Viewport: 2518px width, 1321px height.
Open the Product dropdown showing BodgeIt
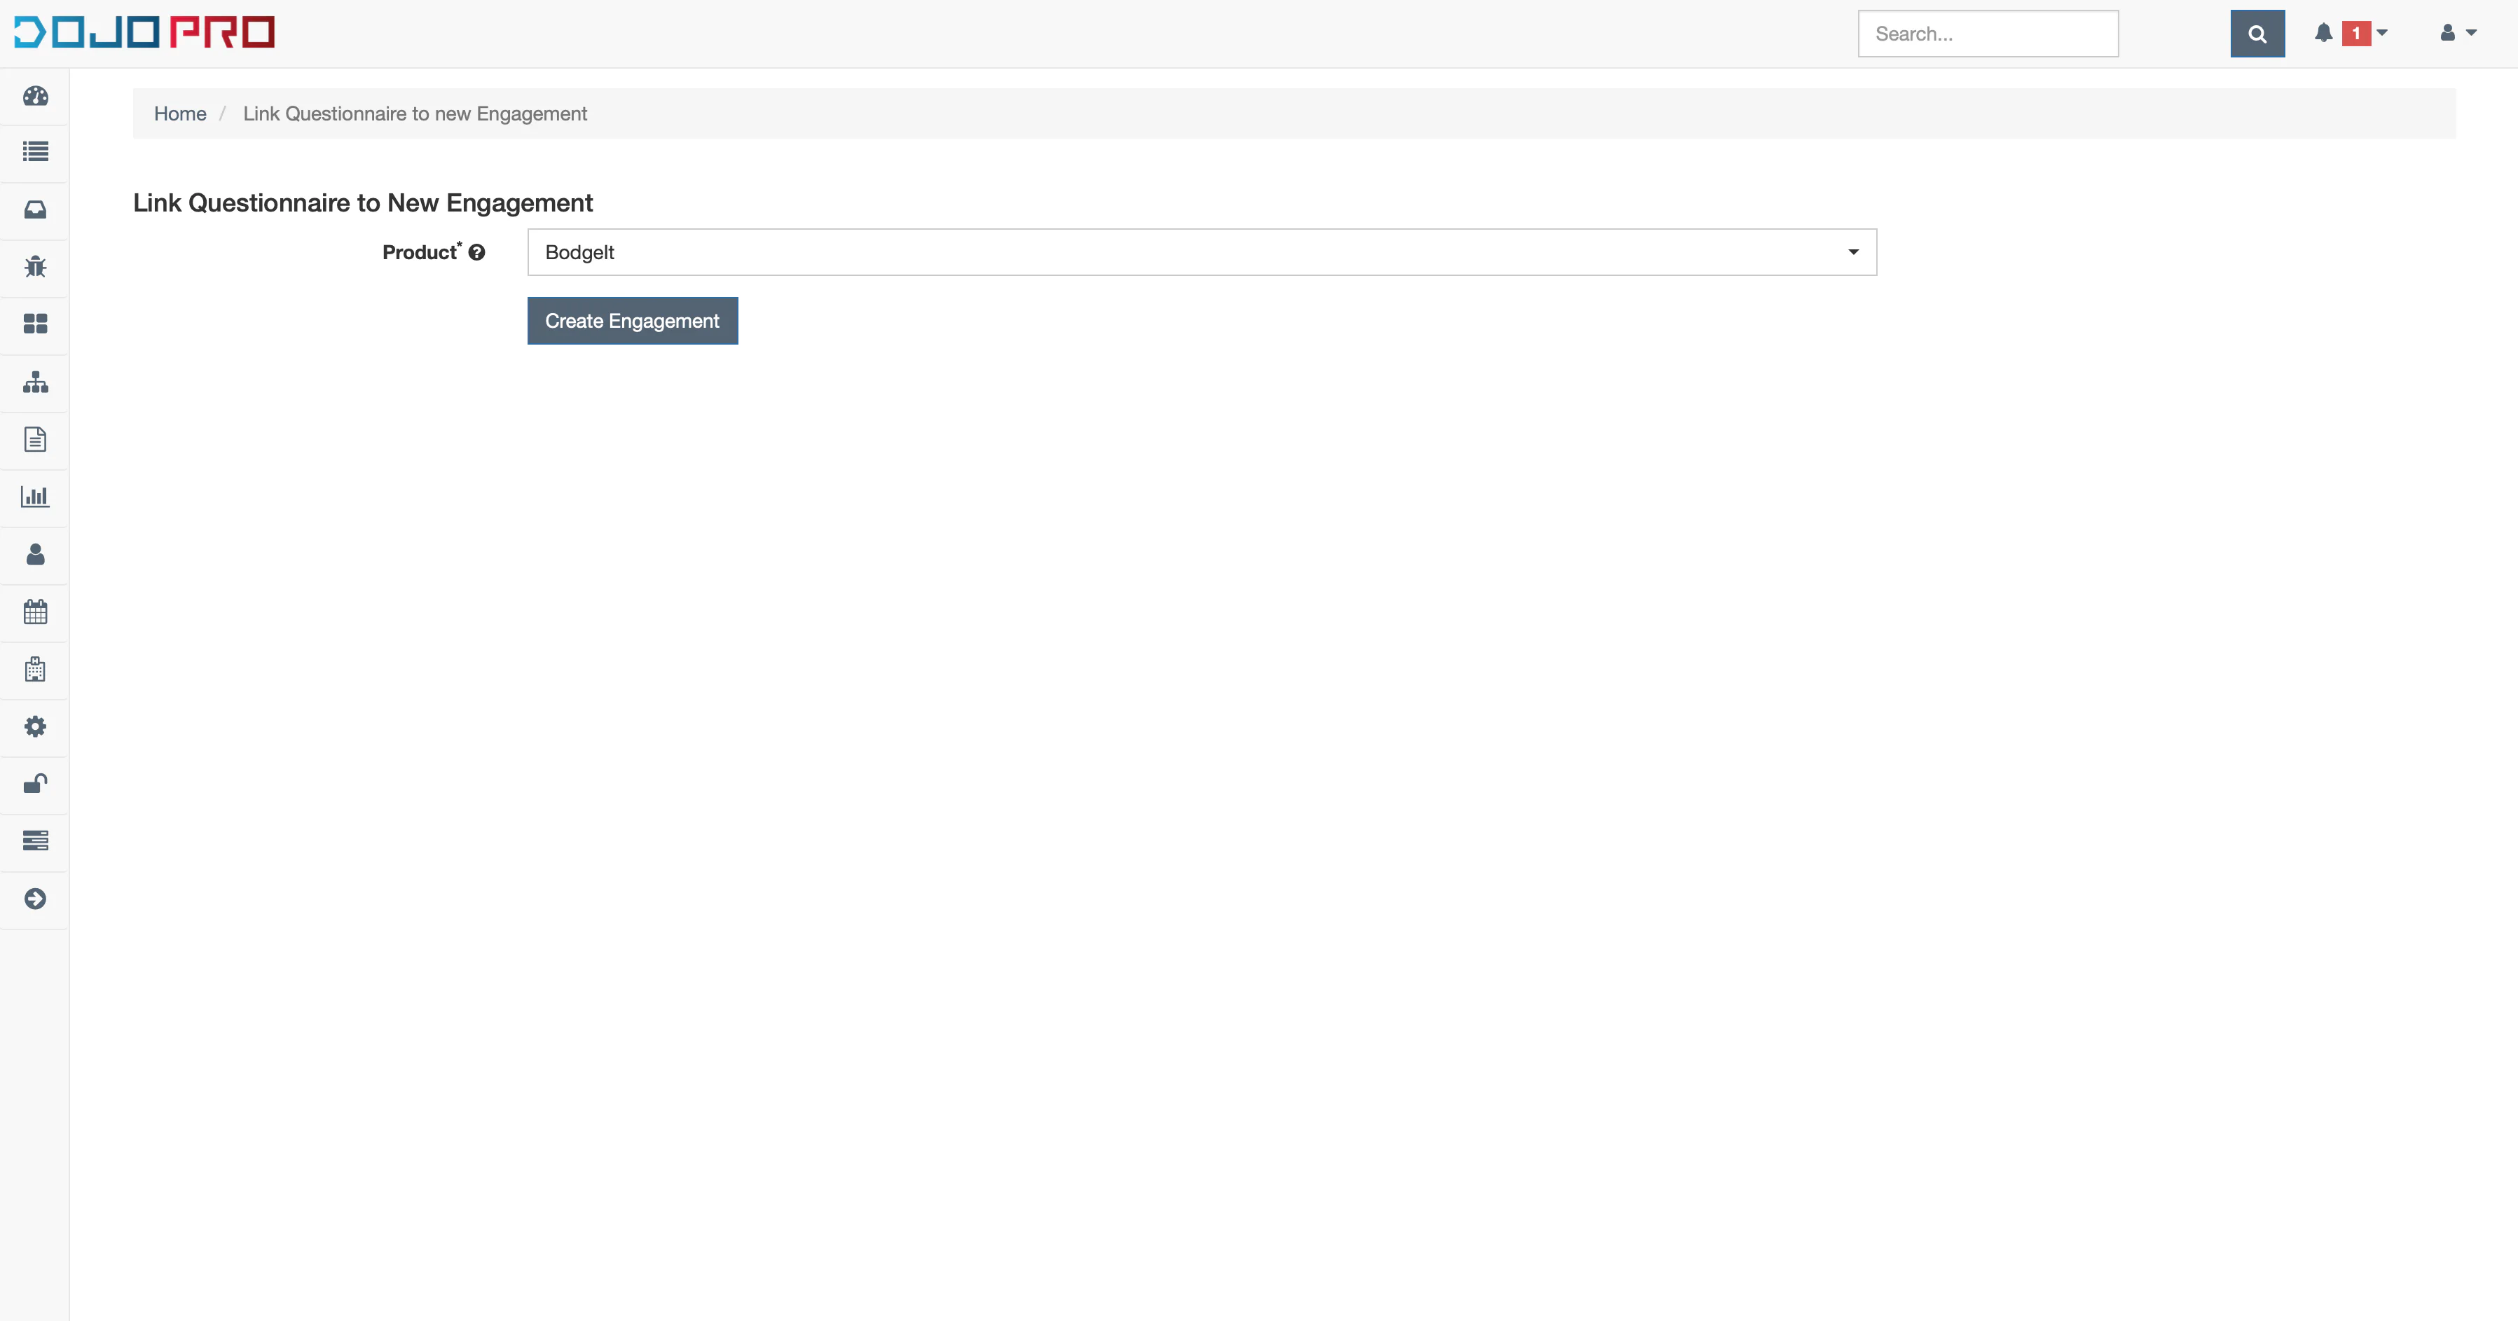pyautogui.click(x=1202, y=252)
